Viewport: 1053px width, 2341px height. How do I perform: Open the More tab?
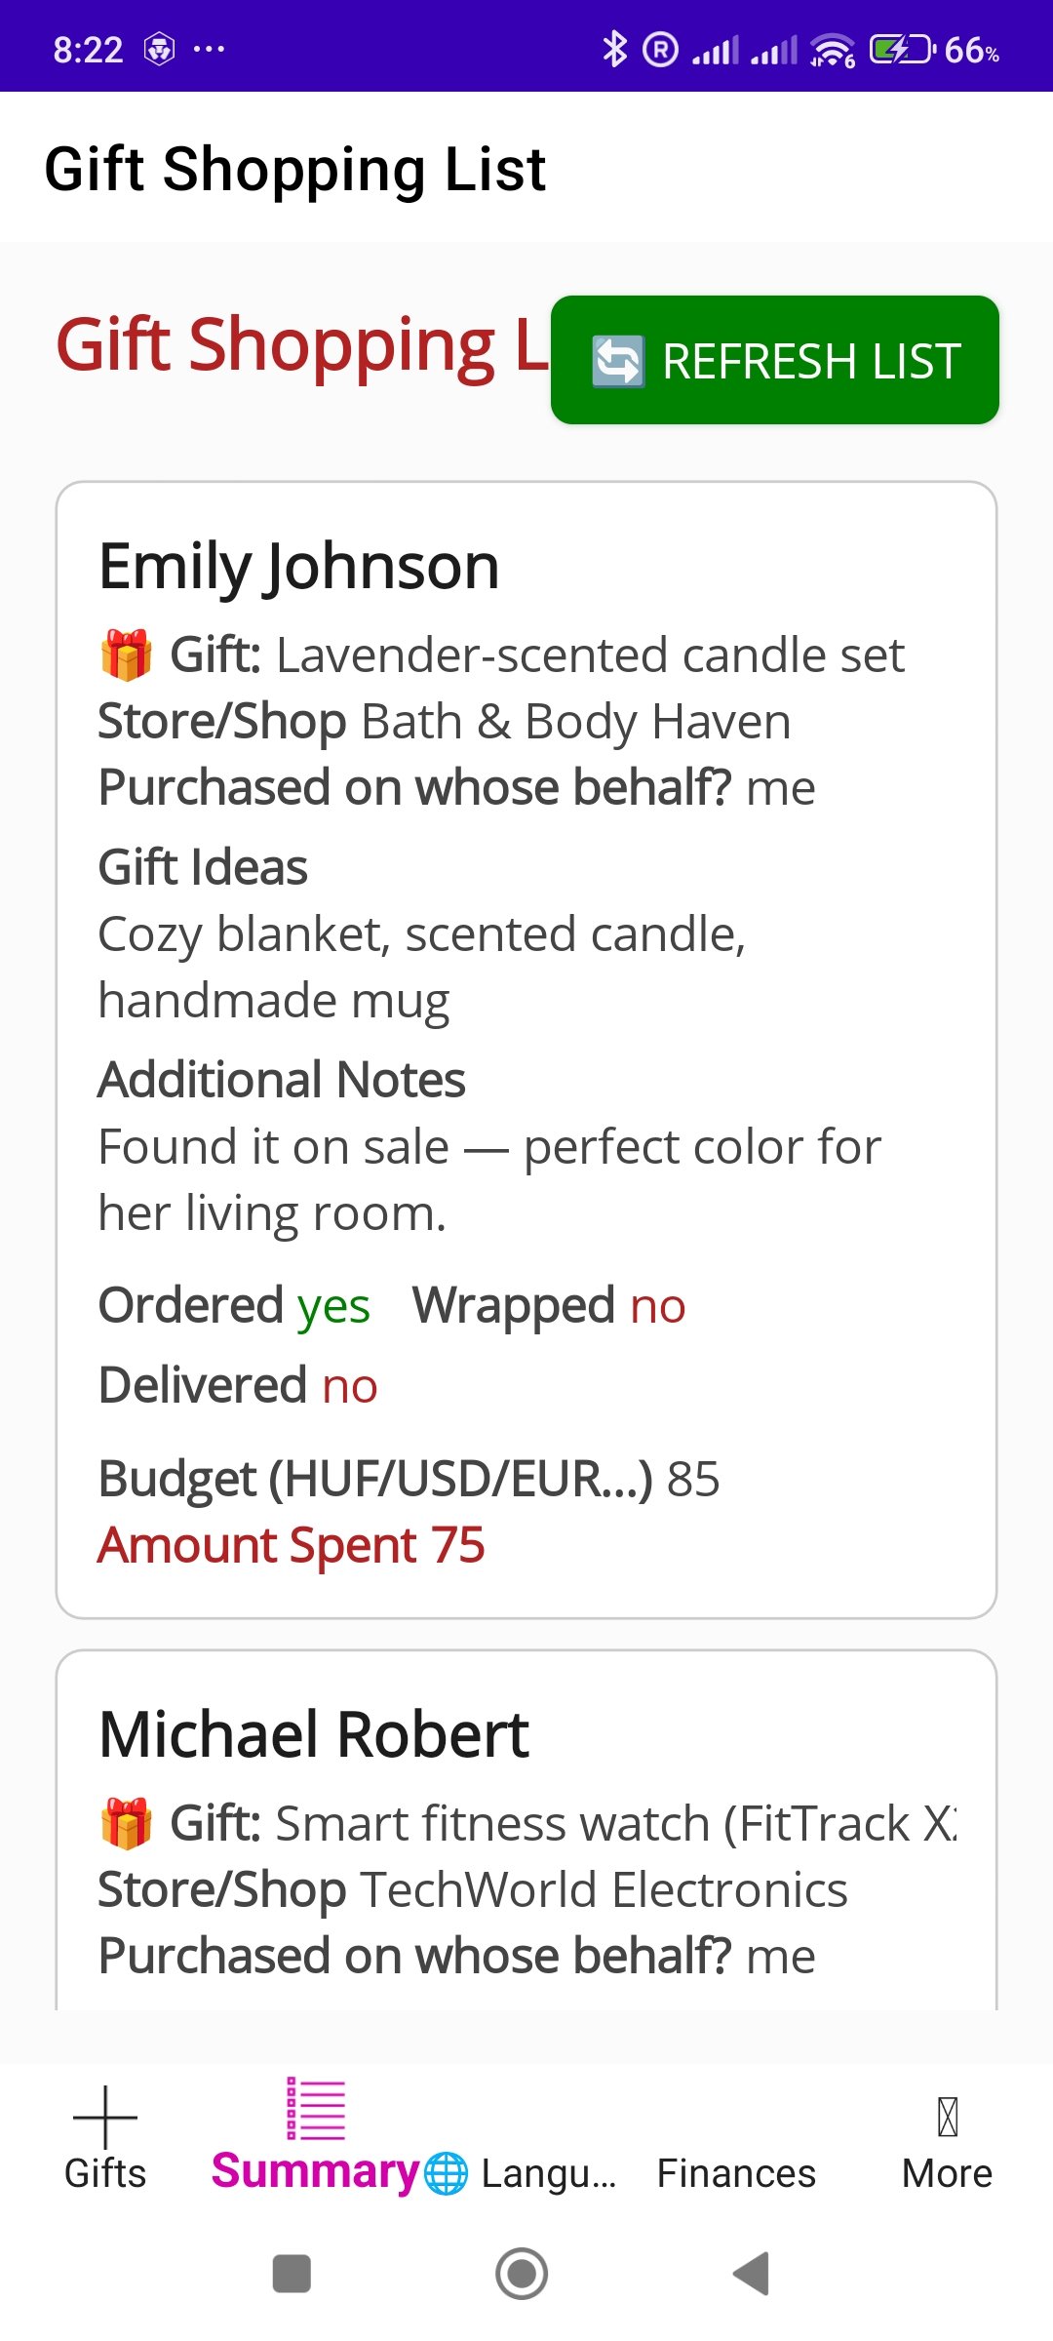tap(947, 2140)
